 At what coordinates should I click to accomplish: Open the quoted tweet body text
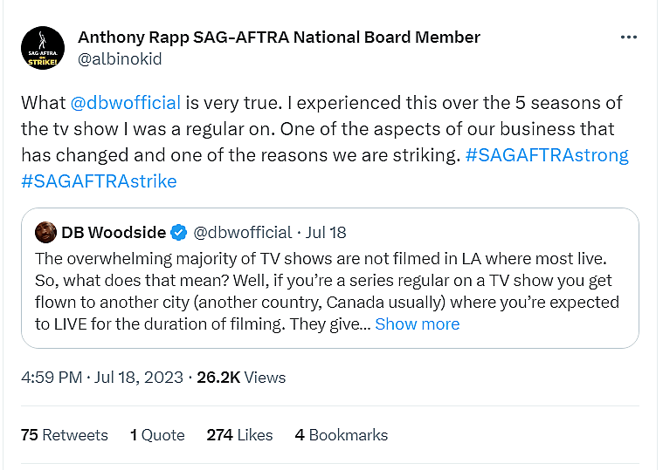(323, 281)
